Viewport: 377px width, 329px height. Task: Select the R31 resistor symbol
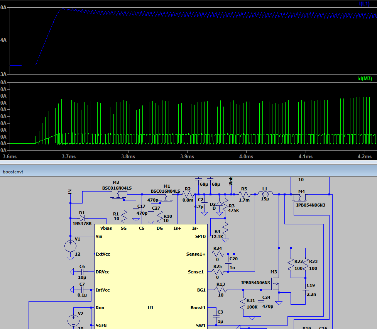click(x=243, y=303)
